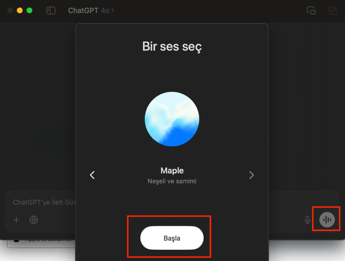Open the companion window icon
This screenshot has width=345, height=261.
coord(311,10)
